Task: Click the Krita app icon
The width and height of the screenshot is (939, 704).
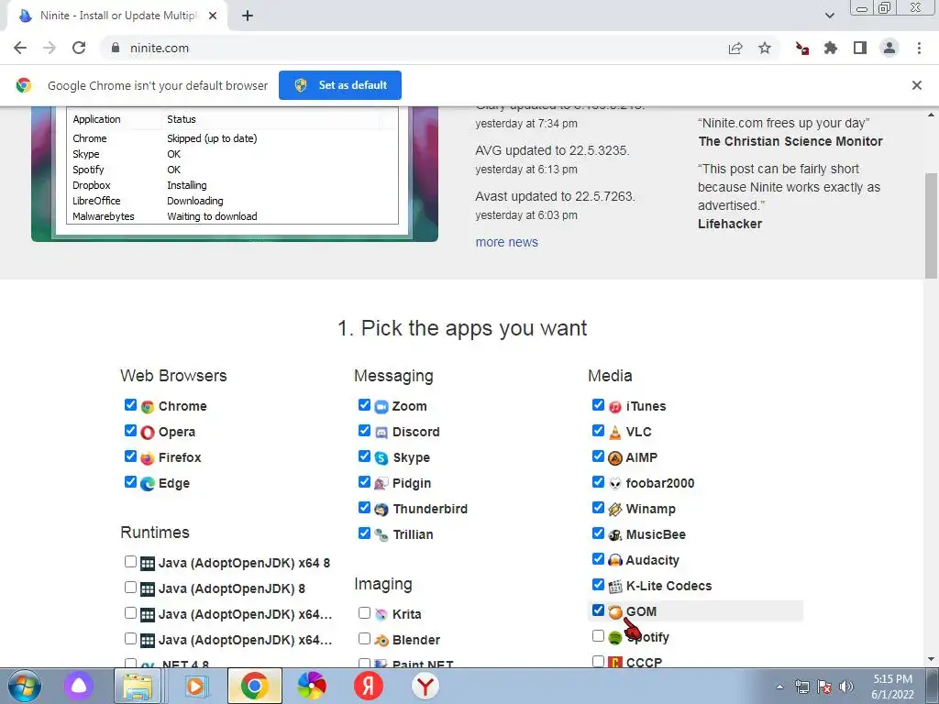Action: pos(381,615)
